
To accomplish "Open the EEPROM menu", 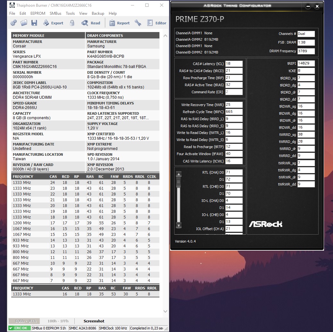I will (x=38, y=13).
